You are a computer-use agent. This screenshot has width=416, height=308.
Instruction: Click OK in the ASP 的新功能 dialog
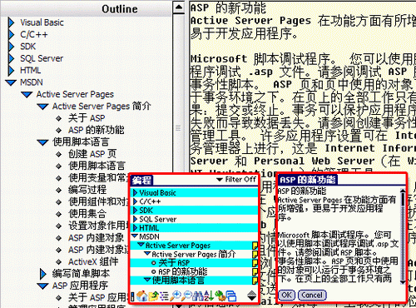click(287, 295)
